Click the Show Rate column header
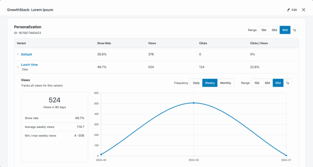 (x=104, y=43)
